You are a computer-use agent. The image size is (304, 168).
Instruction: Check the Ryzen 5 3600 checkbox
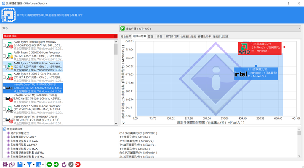tap(4, 77)
